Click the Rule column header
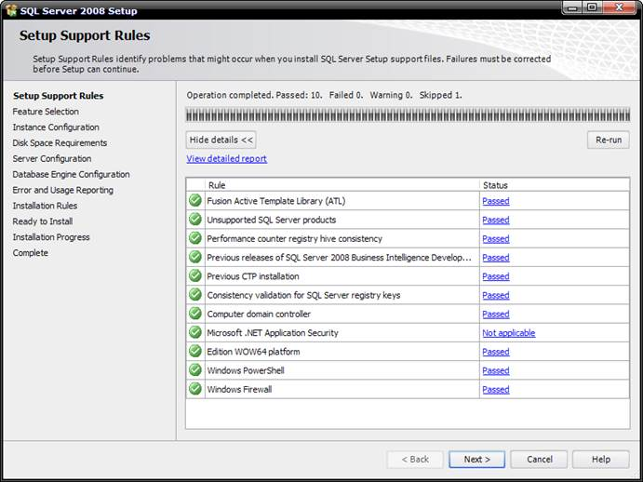 click(x=342, y=185)
